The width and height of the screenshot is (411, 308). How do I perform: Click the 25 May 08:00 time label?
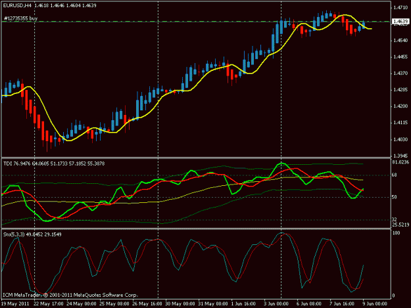point(114,304)
